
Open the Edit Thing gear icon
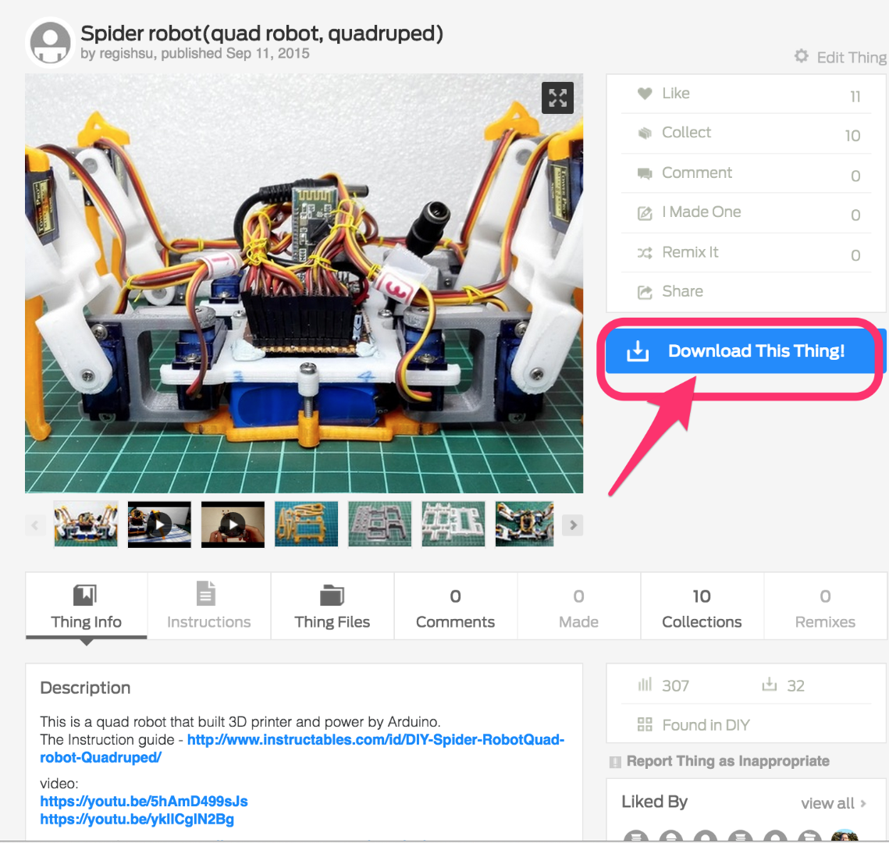(x=802, y=56)
